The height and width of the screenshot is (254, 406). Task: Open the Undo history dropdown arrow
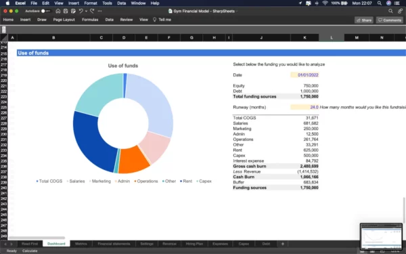[86, 11]
